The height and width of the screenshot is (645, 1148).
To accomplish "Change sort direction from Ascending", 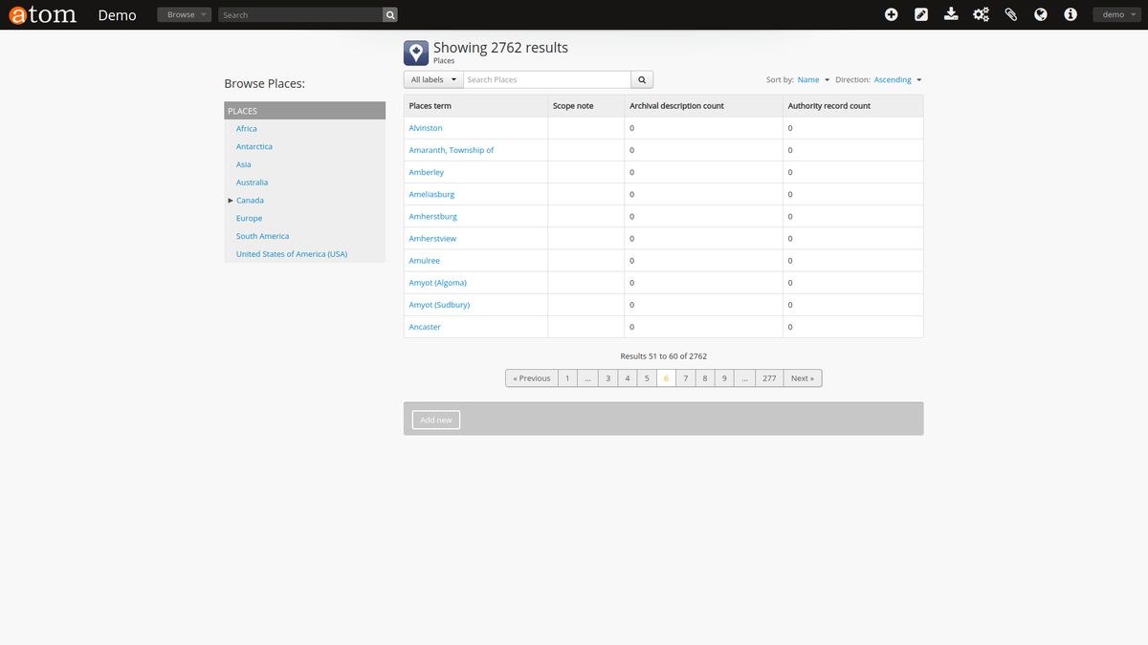I will click(894, 79).
